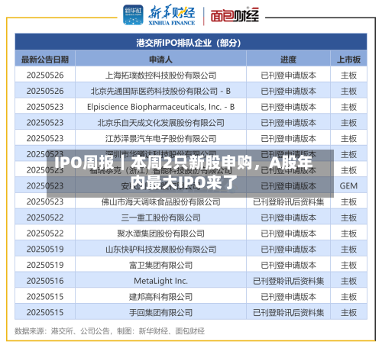Click 主板 in 建邦高科 row
Image resolution: width=382 pixels, height=348 pixels.
348,297
